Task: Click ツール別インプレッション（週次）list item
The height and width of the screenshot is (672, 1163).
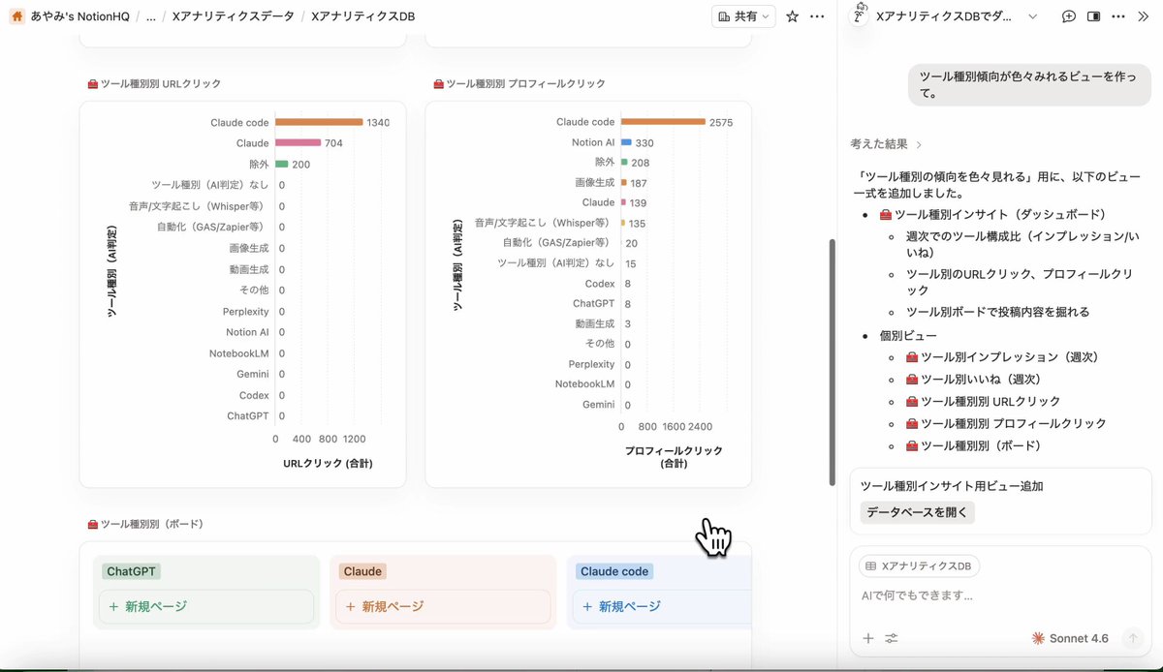Action: (1002, 357)
